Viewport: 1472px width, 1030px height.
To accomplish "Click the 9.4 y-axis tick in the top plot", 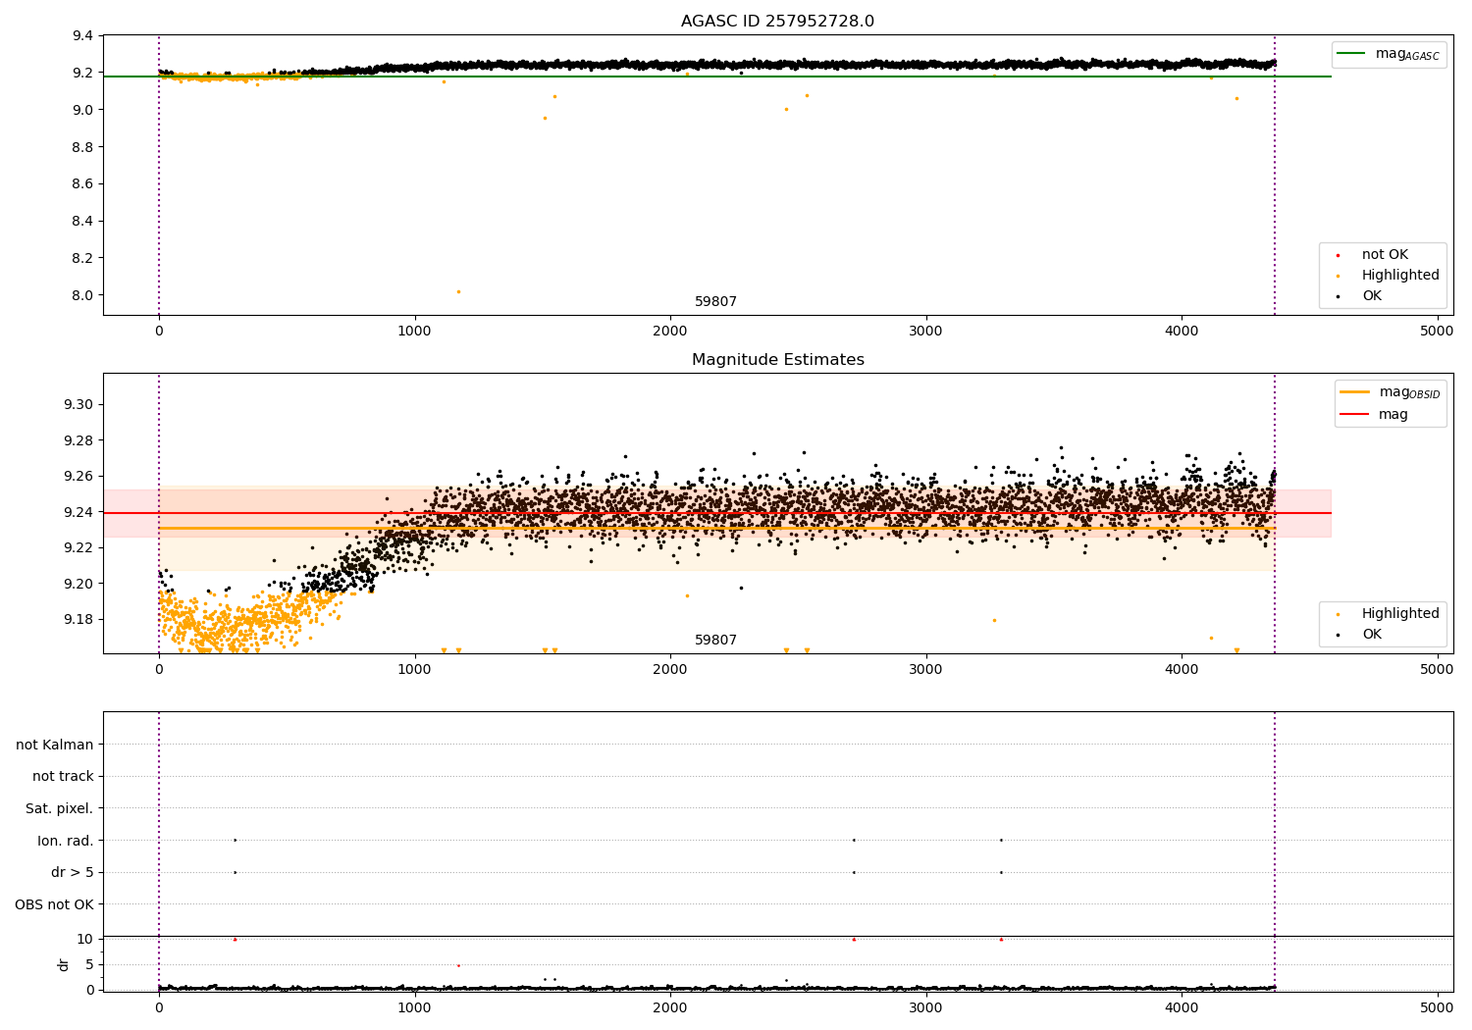I will click(x=83, y=36).
